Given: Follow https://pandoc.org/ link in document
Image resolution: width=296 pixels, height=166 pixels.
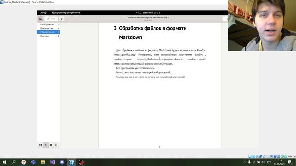Looking at the screenshot, I should 124,55.
